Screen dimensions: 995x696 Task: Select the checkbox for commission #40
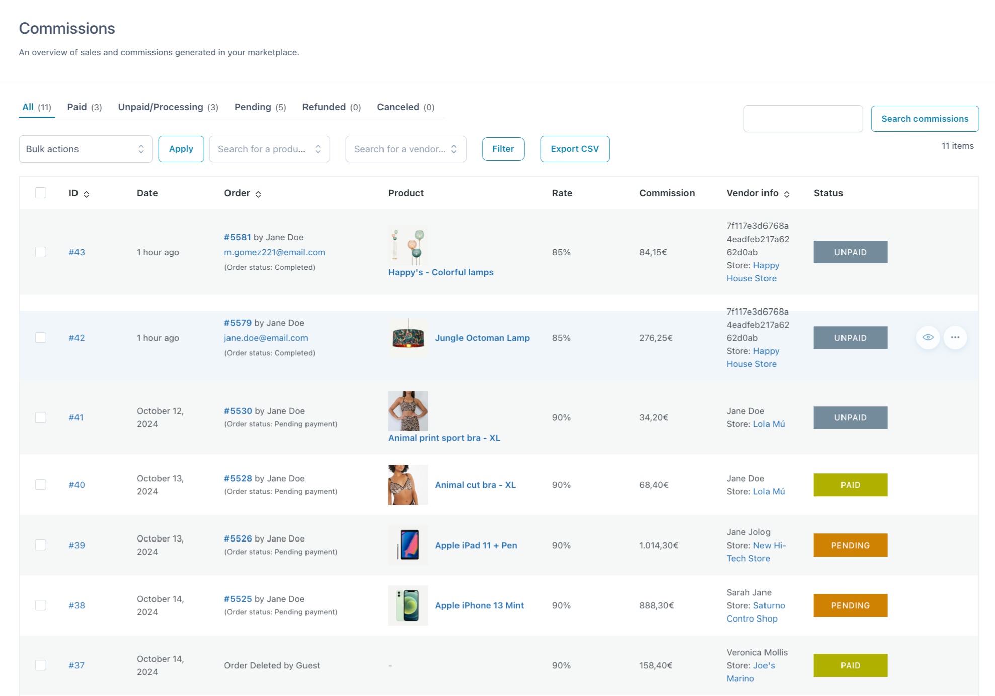(x=41, y=484)
